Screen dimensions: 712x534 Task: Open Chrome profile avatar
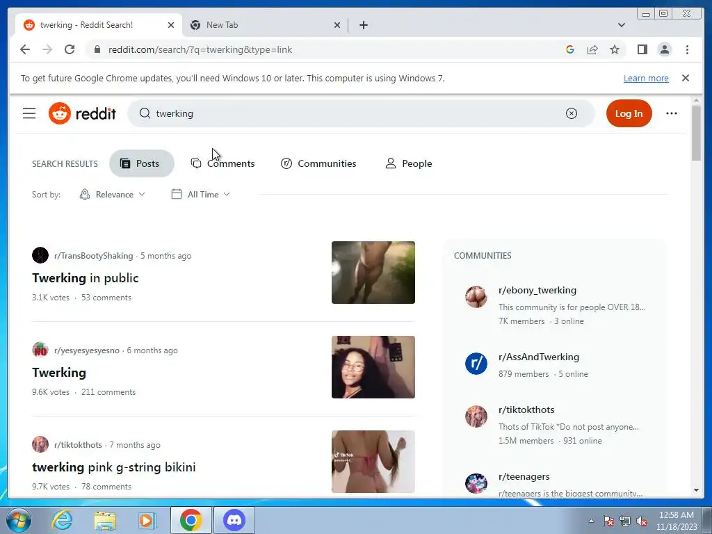pyautogui.click(x=664, y=49)
